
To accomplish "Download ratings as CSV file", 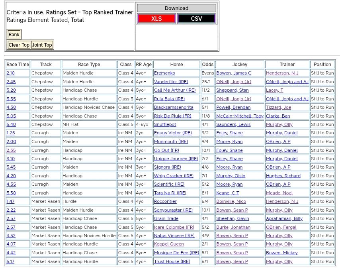I will [196, 18].
